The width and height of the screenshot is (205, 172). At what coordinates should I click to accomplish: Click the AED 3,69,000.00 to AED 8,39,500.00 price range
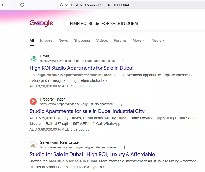[x=60, y=129]
